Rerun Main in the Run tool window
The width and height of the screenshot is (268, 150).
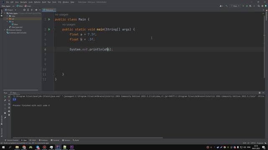[5, 97]
